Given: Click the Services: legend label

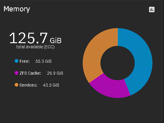Looking at the screenshot, I should (x=28, y=85).
